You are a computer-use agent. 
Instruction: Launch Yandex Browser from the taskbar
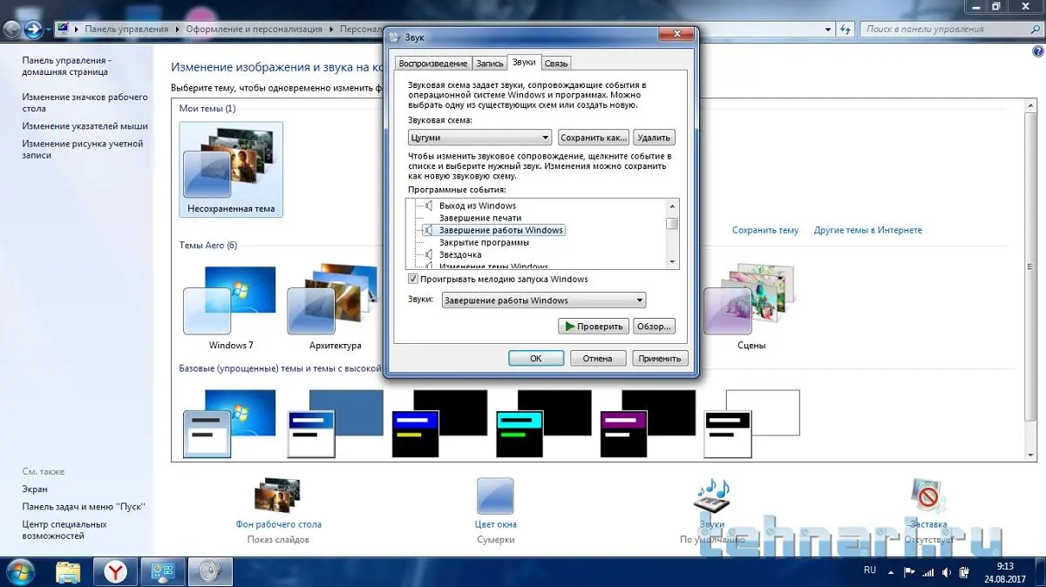pos(115,571)
